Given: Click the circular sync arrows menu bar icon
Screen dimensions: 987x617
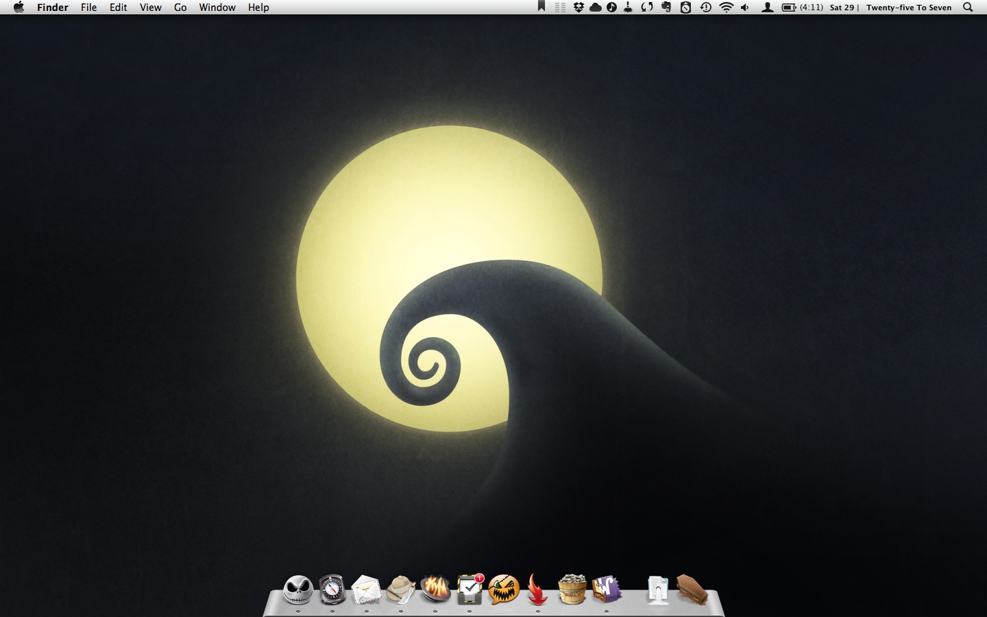Looking at the screenshot, I should pyautogui.click(x=647, y=8).
